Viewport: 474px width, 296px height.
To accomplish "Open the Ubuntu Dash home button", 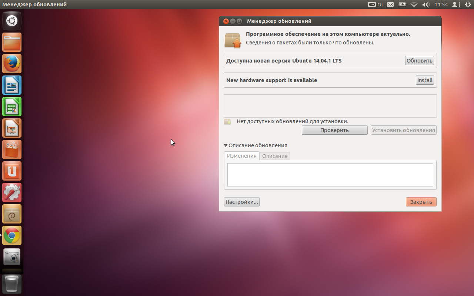I will point(12,21).
